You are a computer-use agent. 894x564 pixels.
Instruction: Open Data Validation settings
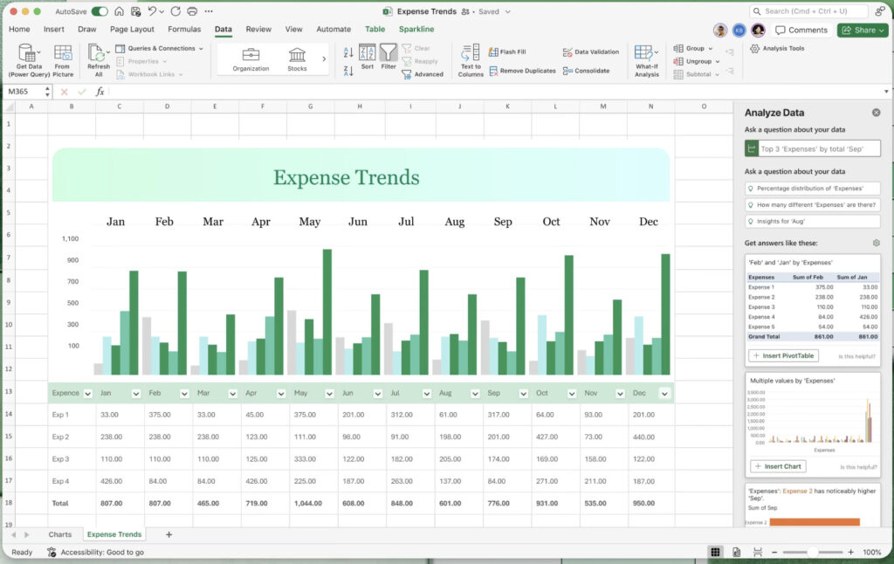click(591, 51)
